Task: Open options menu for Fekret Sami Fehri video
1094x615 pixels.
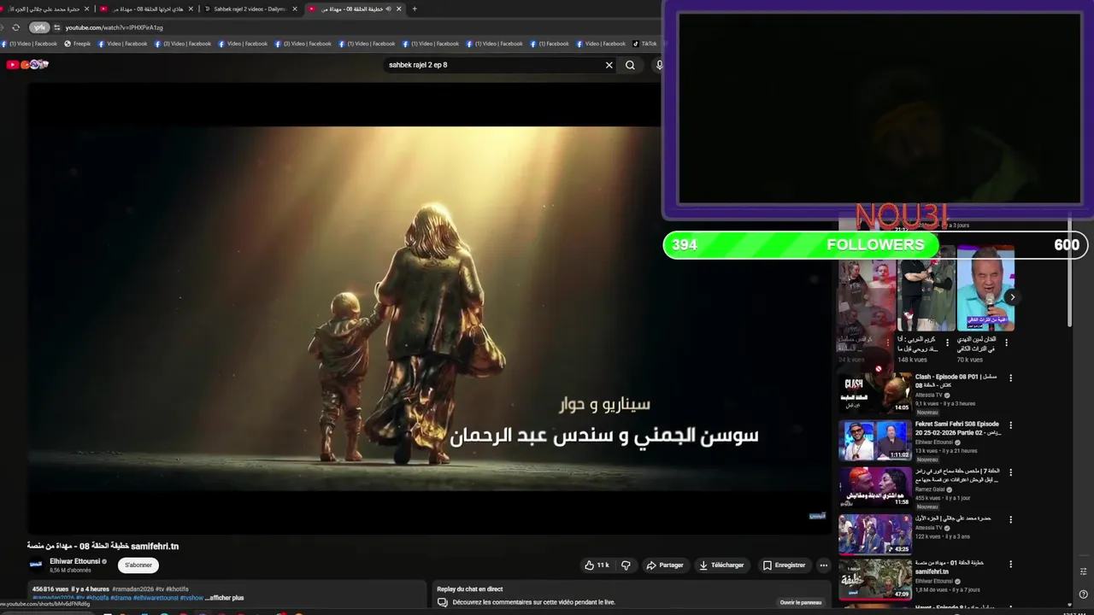Action: [1010, 425]
